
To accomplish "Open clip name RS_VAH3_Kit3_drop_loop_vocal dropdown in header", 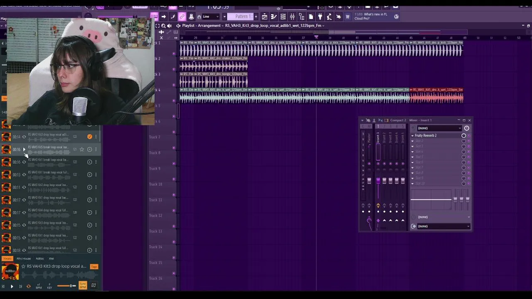I will [x=275, y=26].
